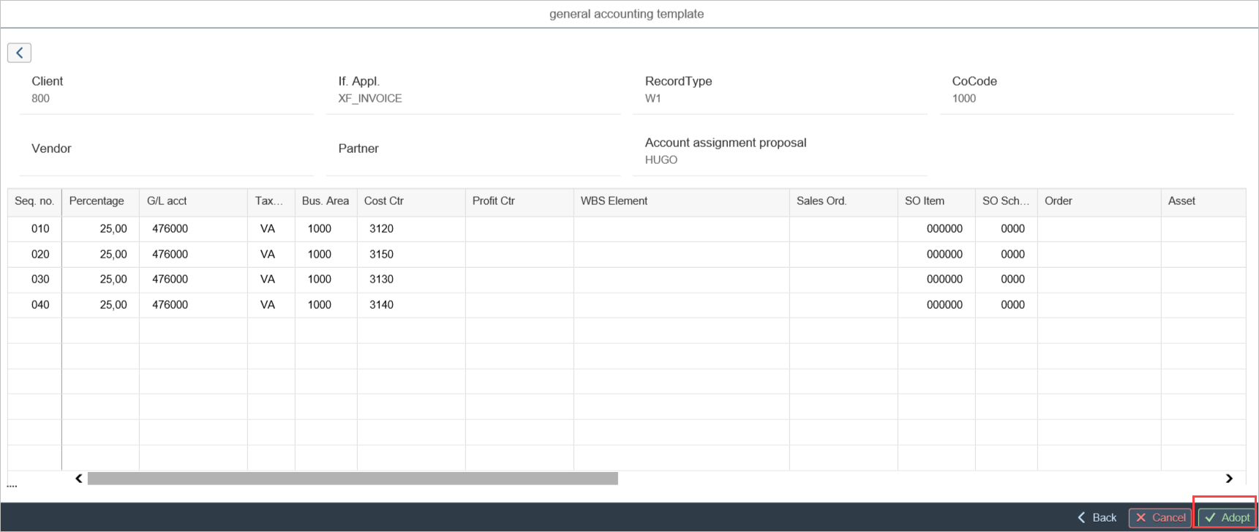The height and width of the screenshot is (532, 1259).
Task: Select the Seq. no. column header
Action: click(x=34, y=201)
